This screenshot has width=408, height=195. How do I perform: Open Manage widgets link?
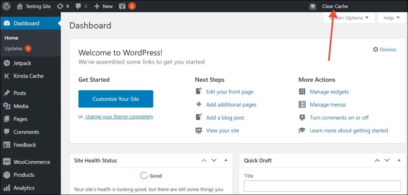tap(329, 92)
